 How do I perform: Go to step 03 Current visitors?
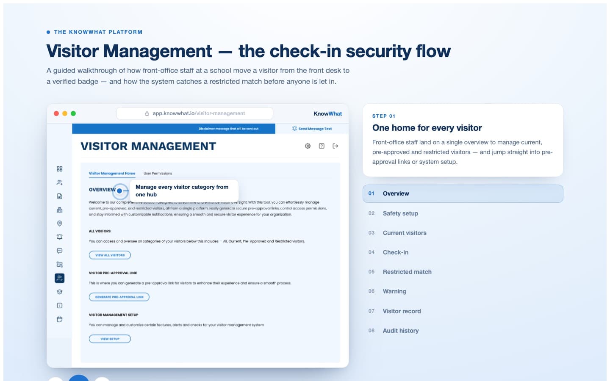[x=463, y=233]
